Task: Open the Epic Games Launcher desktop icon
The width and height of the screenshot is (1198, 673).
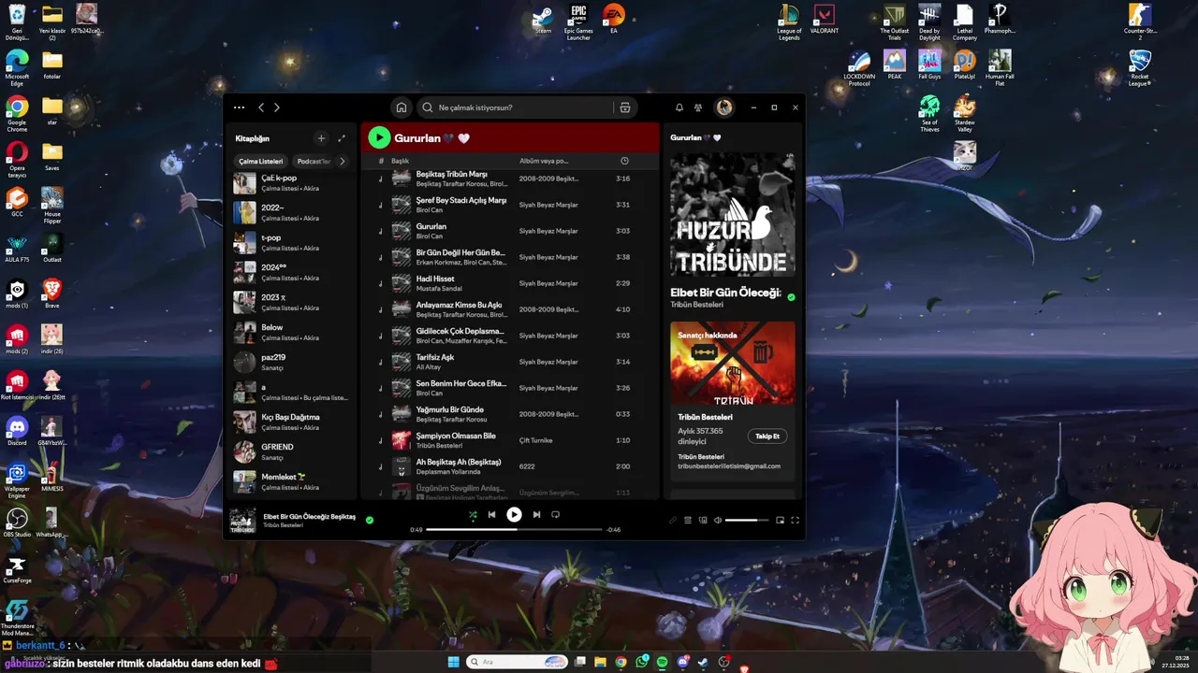Action: (578, 22)
